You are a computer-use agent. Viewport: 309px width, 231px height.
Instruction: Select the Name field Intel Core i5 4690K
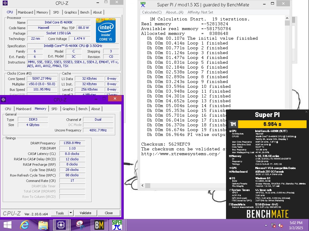point(59,22)
